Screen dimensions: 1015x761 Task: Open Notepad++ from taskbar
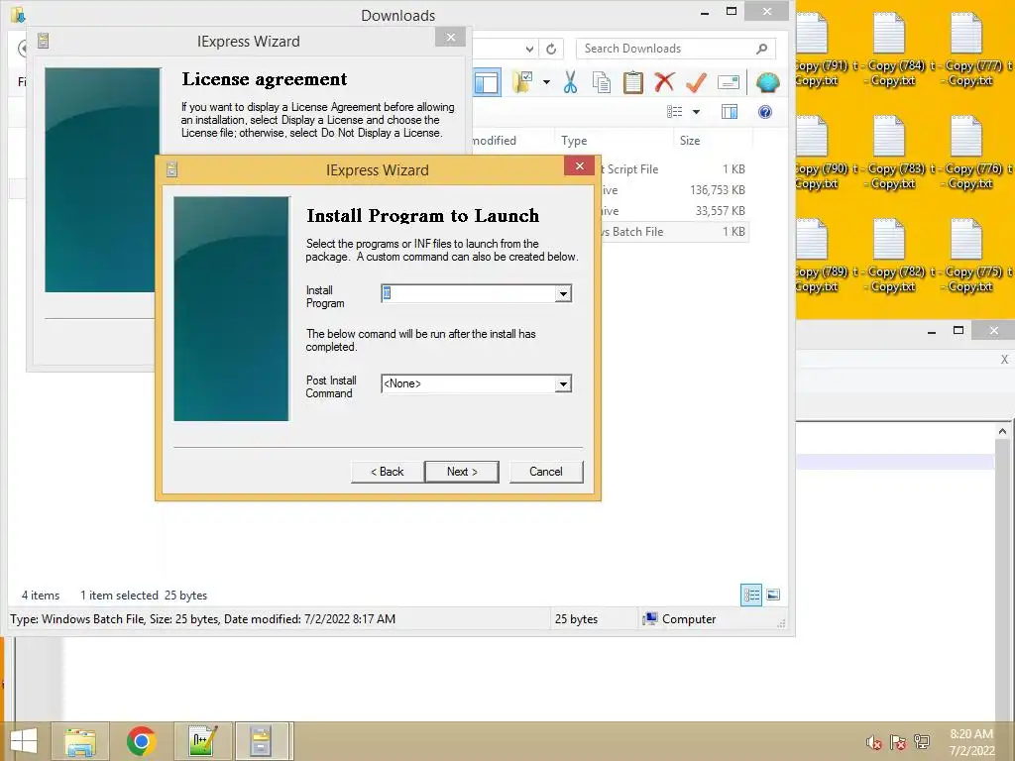[x=202, y=741]
